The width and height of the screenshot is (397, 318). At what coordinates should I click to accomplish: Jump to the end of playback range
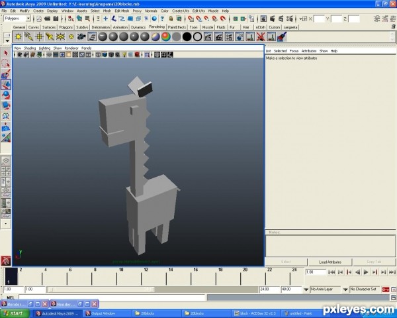pos(392,272)
